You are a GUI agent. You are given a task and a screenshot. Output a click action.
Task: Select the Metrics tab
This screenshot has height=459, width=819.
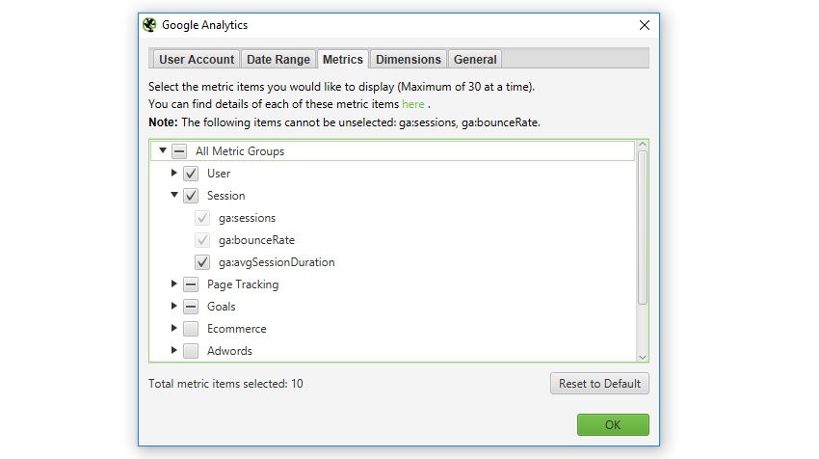(x=343, y=59)
